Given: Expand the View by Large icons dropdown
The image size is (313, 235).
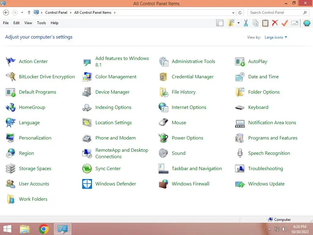Looking at the screenshot, I should tap(276, 37).
